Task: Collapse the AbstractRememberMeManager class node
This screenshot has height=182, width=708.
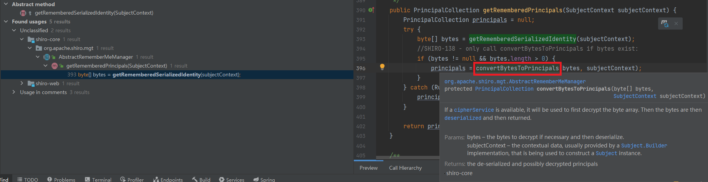Action: (x=38, y=57)
